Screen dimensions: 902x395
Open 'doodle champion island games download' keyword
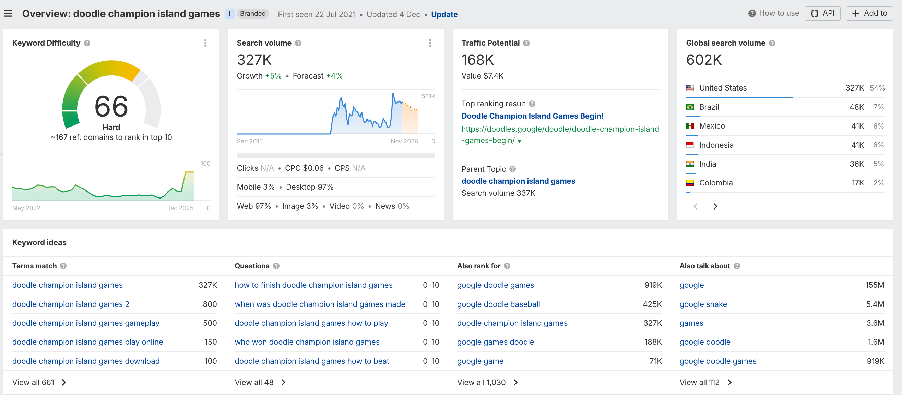tap(86, 361)
